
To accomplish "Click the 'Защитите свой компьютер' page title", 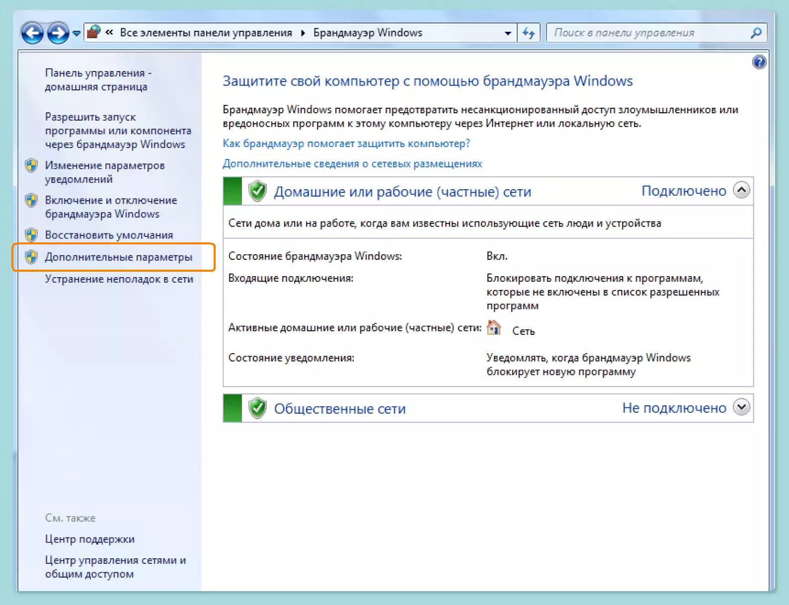I will coord(428,81).
